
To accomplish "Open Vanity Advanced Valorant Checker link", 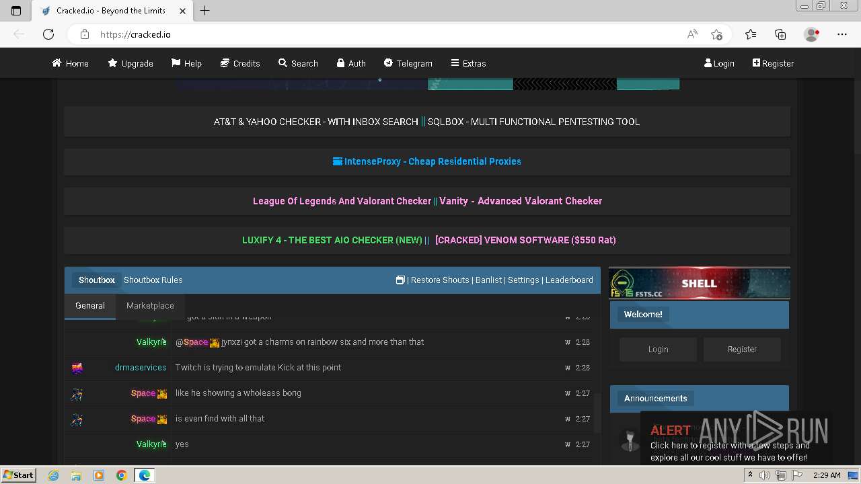I will tap(521, 201).
